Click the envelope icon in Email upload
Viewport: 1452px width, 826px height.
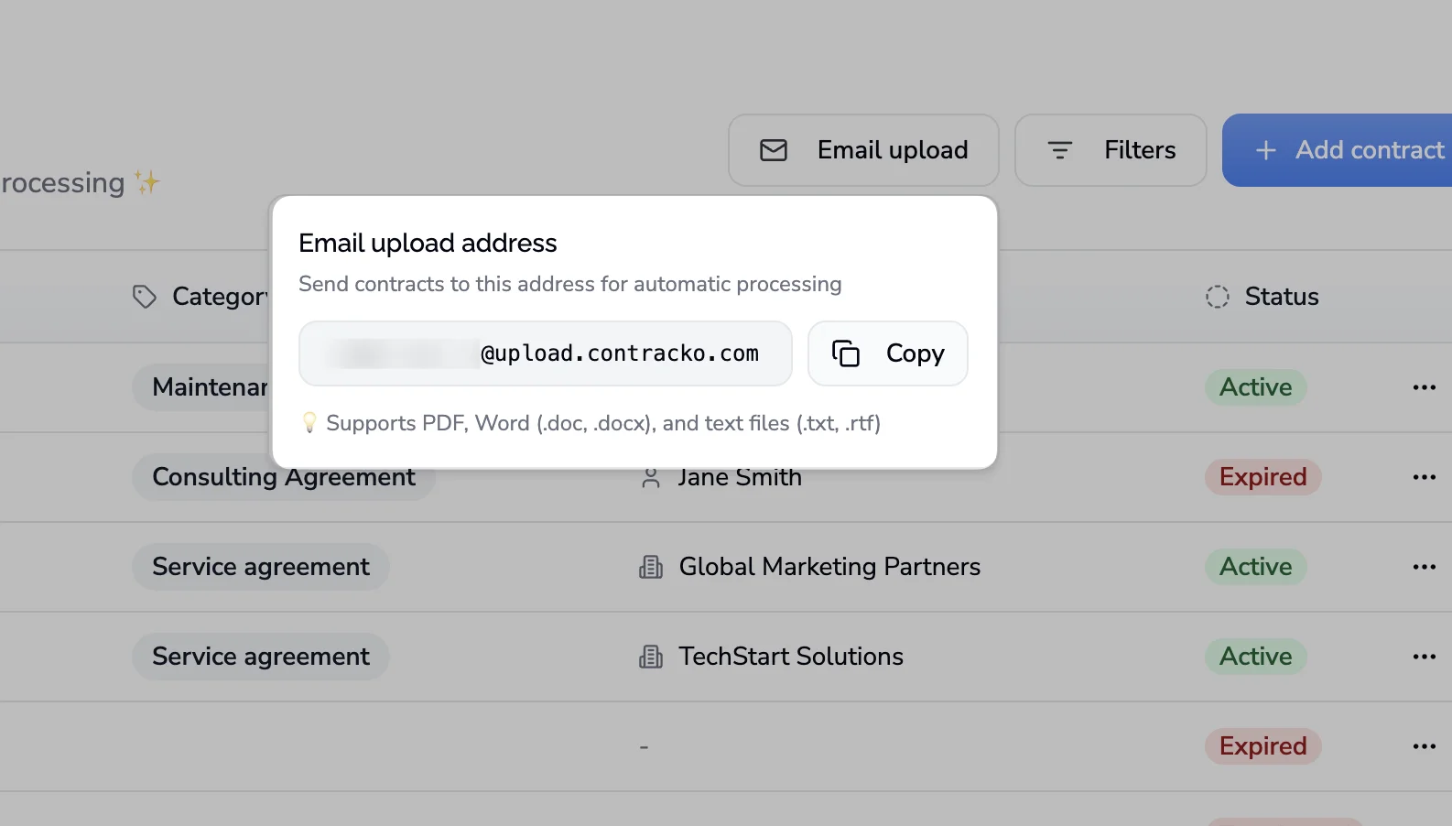774,150
